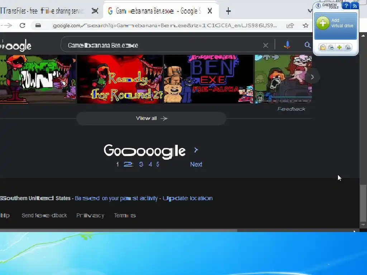Viewport: 367px width, 275px height.
Task: Click the Next results link
Action: (196, 164)
